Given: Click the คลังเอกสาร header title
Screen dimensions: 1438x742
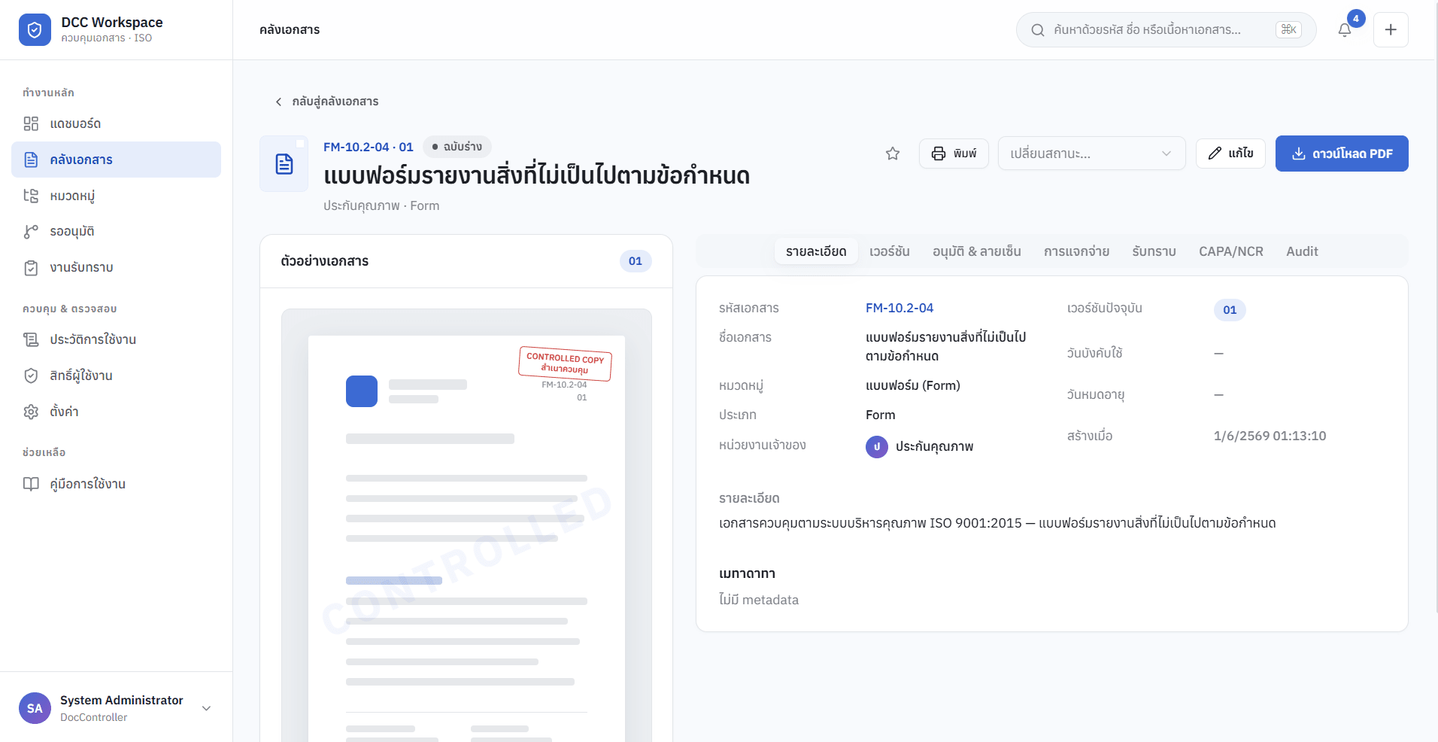Looking at the screenshot, I should click(x=290, y=30).
